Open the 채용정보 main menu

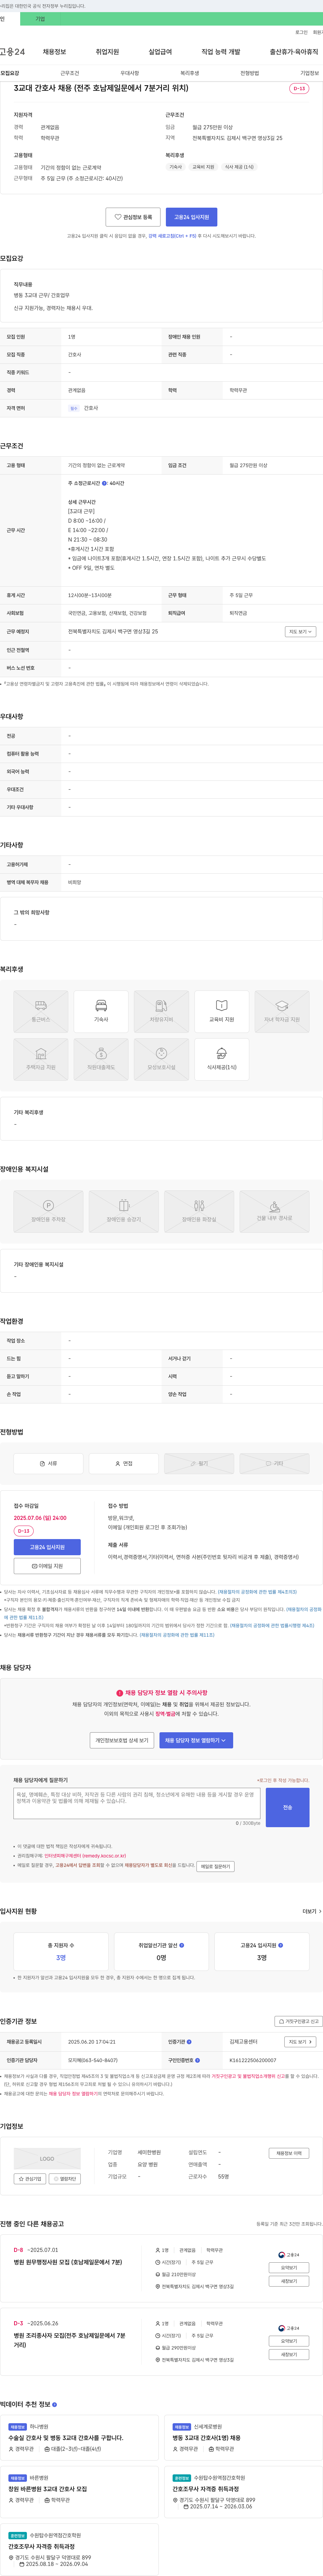[x=54, y=52]
